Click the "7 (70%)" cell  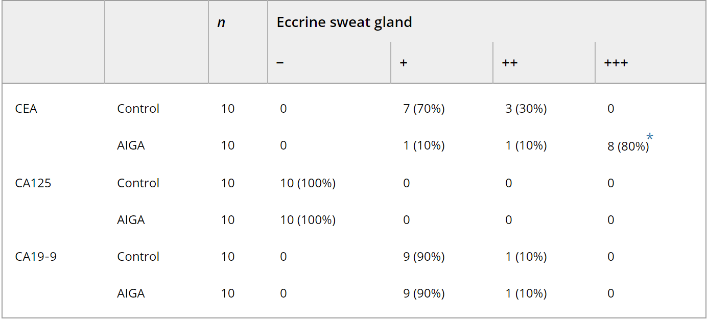coord(423,109)
